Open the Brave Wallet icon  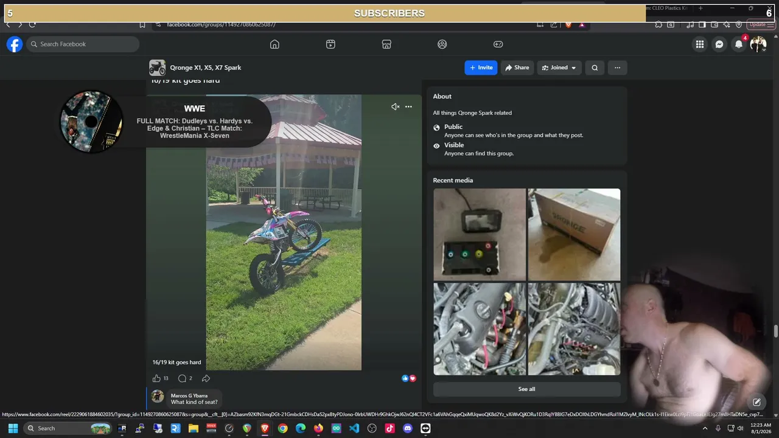tap(714, 24)
